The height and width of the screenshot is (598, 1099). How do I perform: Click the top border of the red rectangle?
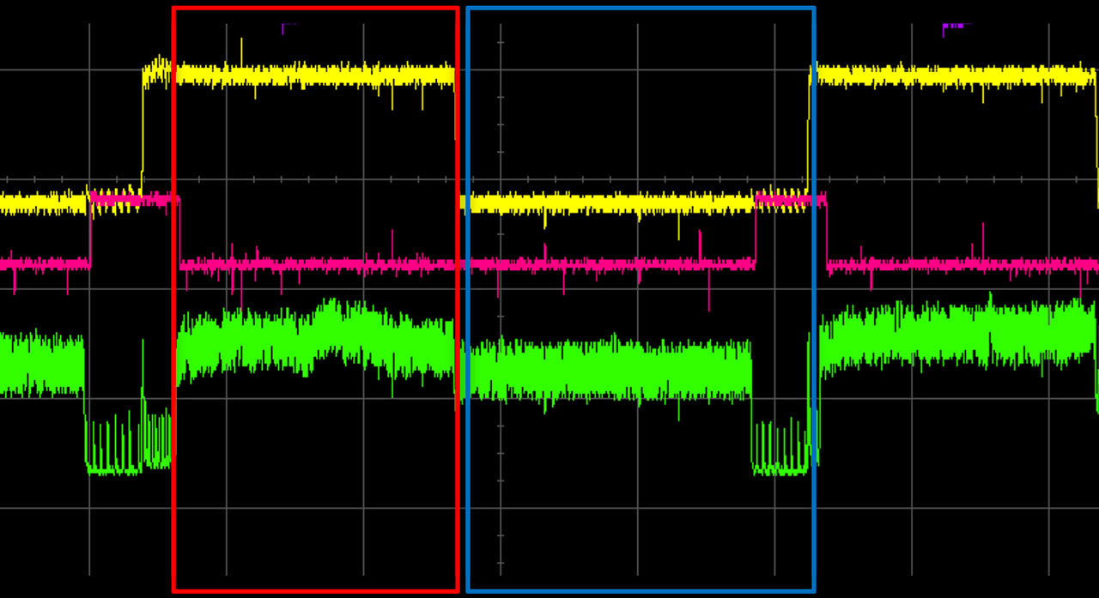(x=315, y=9)
